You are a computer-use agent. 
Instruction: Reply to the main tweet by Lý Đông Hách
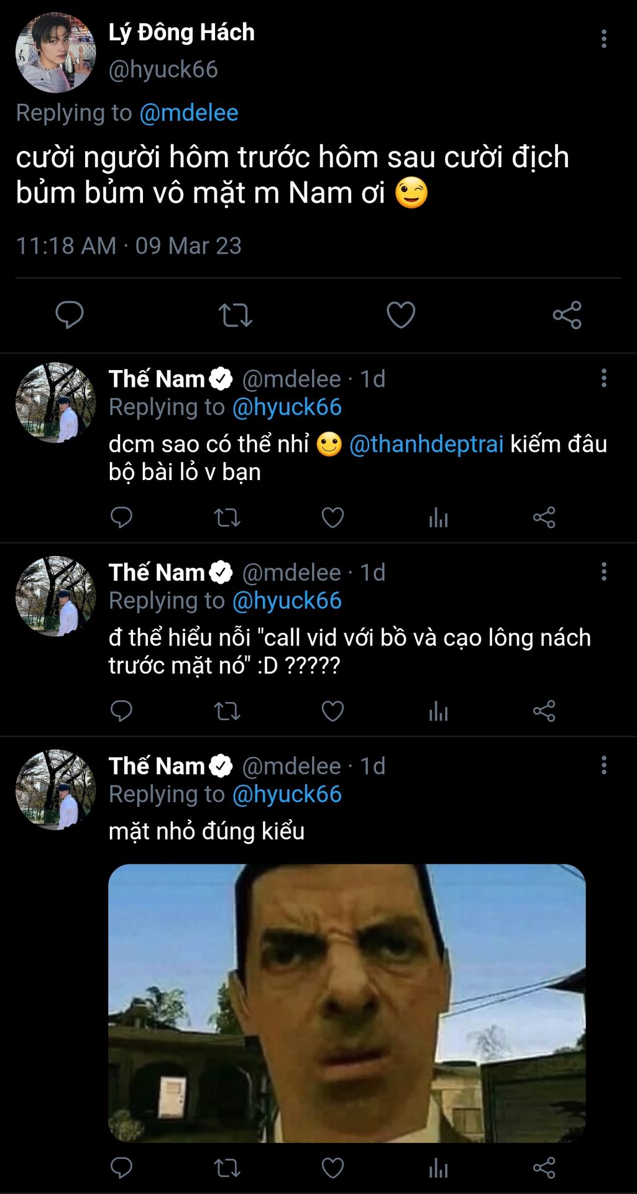[x=70, y=315]
